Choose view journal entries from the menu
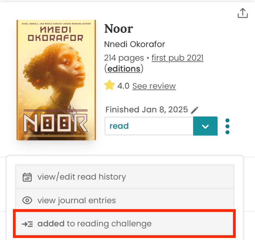The image size is (255, 240). click(x=76, y=200)
